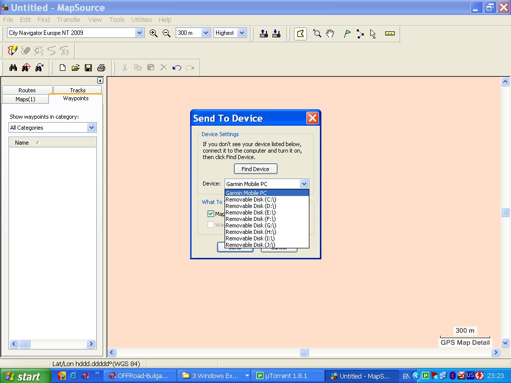Switch to the Tracks tab
The image size is (511, 383).
coord(77,90)
